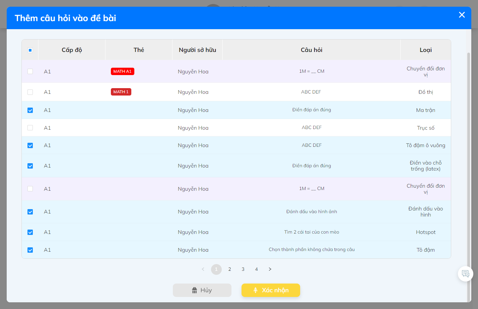Uncheck the Điền vào chỗ trống (latex) row
The width and height of the screenshot is (478, 309).
30,166
